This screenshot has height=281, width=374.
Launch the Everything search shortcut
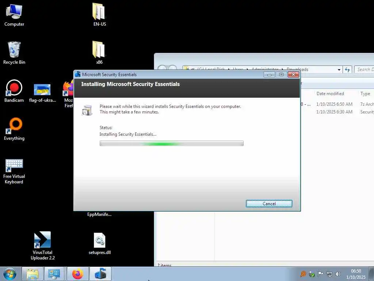(x=14, y=129)
